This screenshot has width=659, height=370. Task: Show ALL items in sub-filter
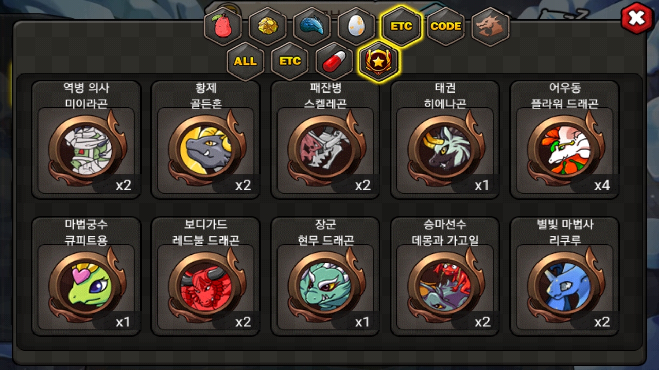pos(245,61)
